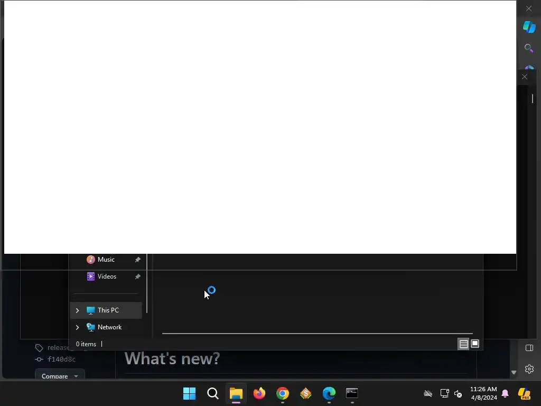Select the Videos folder in navigation pane
Image resolution: width=541 pixels, height=406 pixels.
[x=107, y=276]
